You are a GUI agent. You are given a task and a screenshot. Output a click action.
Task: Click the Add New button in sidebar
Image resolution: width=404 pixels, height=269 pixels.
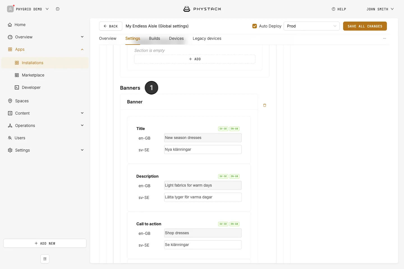pyautogui.click(x=45, y=243)
